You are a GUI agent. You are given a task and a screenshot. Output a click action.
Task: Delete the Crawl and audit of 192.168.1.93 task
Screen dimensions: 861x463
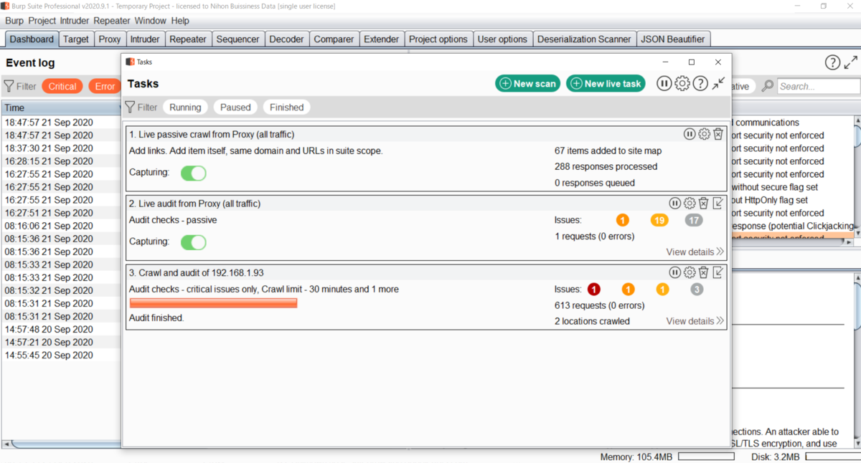[x=704, y=272]
